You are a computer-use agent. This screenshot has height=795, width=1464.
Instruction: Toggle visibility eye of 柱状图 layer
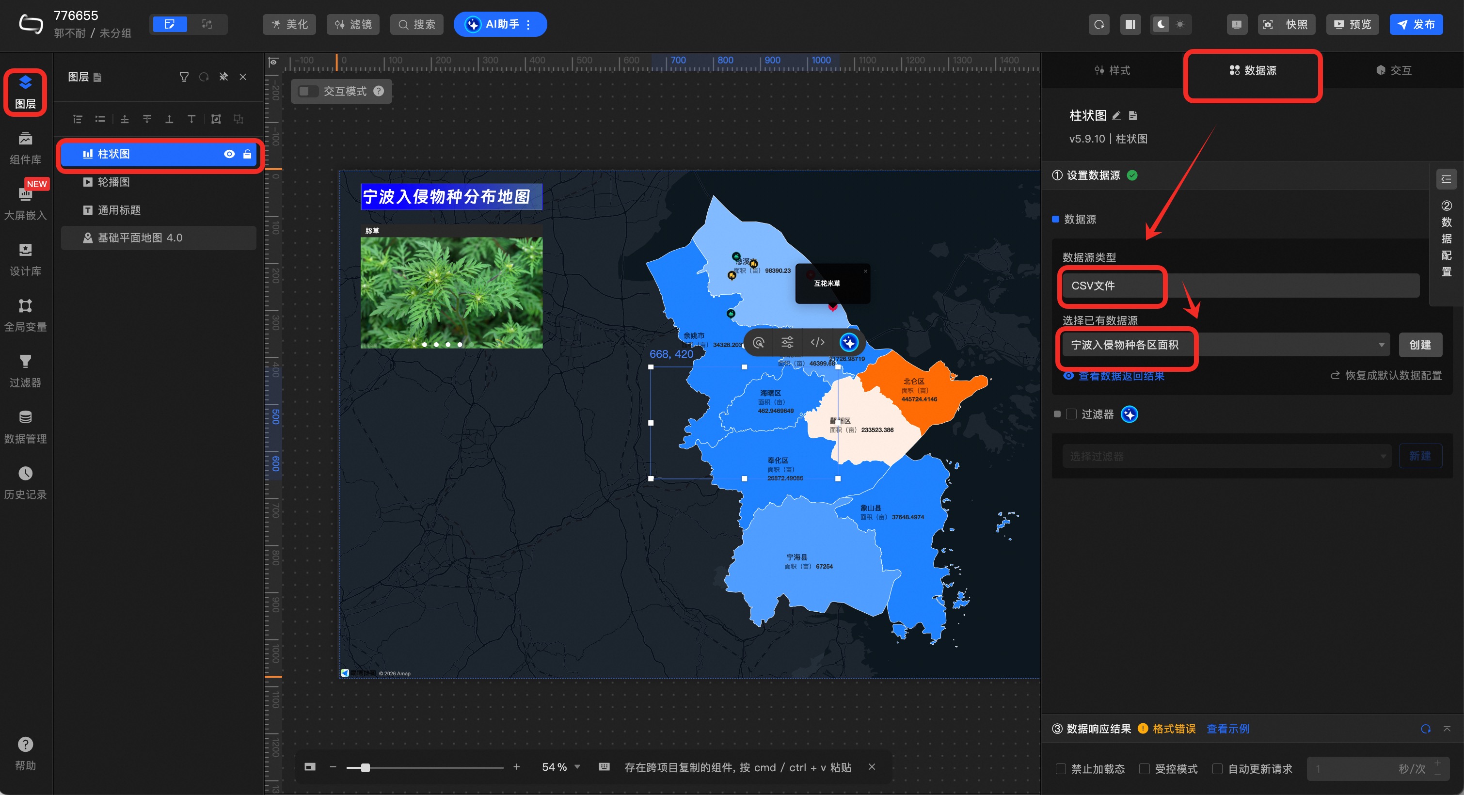click(x=229, y=154)
